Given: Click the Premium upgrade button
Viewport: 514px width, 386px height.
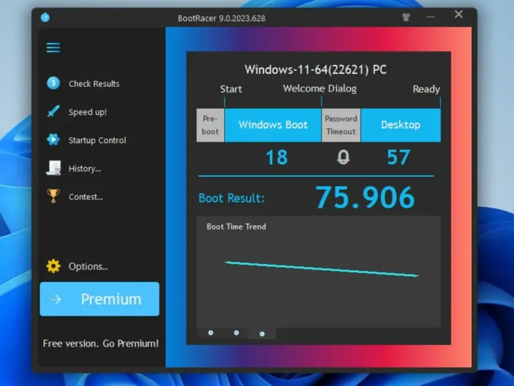Looking at the screenshot, I should point(100,299).
